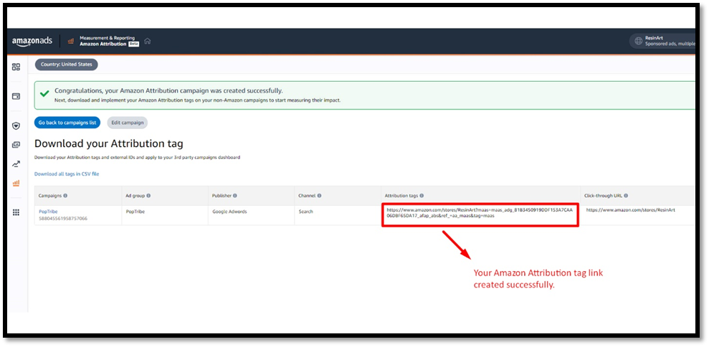The height and width of the screenshot is (347, 709).
Task: Select the orange bar chart sidebar icon
Action: [16, 184]
